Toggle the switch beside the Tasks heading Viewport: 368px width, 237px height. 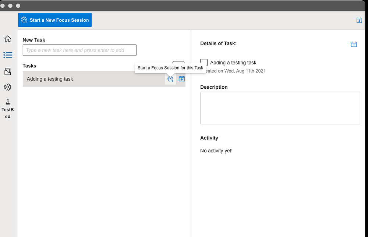click(x=178, y=63)
